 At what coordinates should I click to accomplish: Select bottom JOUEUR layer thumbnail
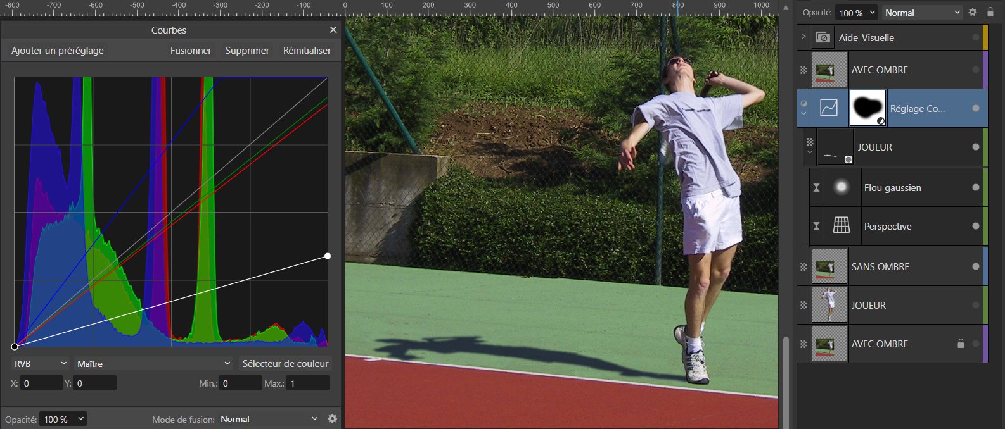[829, 305]
